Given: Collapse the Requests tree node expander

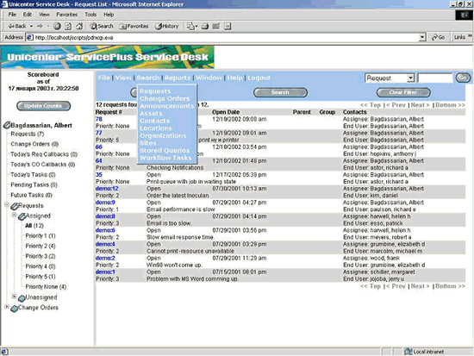Looking at the screenshot, I should pos(7,205).
